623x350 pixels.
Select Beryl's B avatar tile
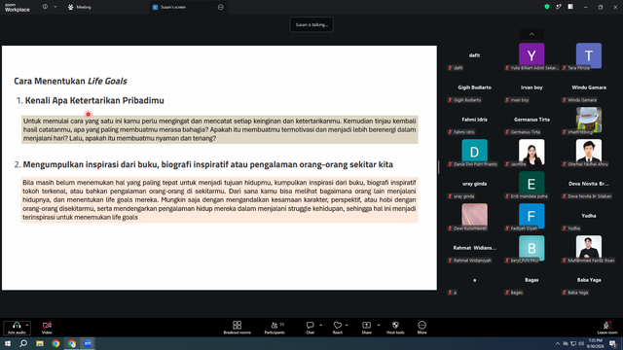pyautogui.click(x=531, y=248)
